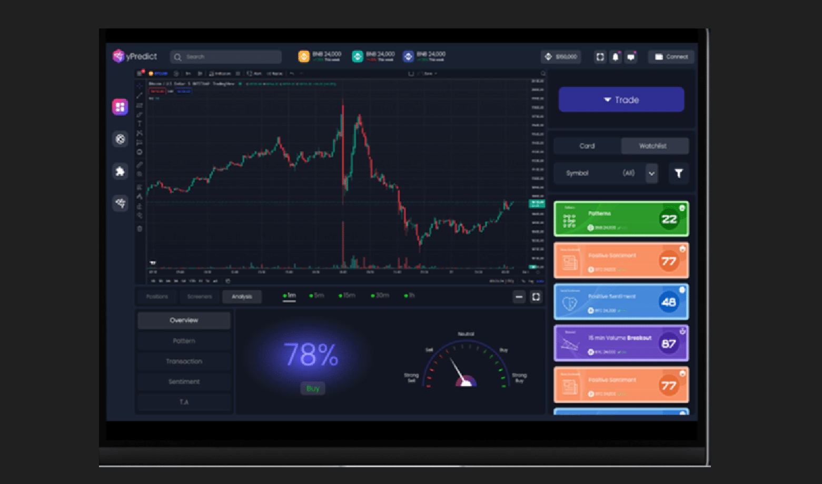This screenshot has width=822, height=484.
Task: Click the fourth left sidebar icon under the puzzle piece
Action: coord(120,203)
